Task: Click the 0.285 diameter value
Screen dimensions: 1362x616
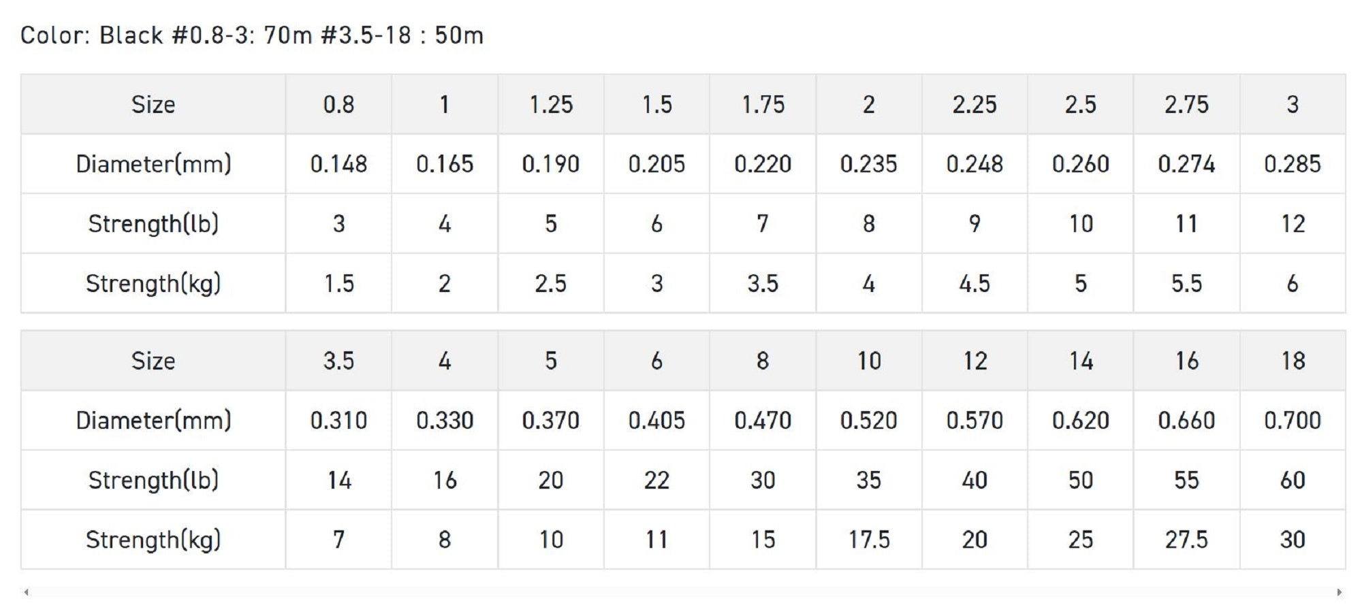Action: click(1292, 164)
